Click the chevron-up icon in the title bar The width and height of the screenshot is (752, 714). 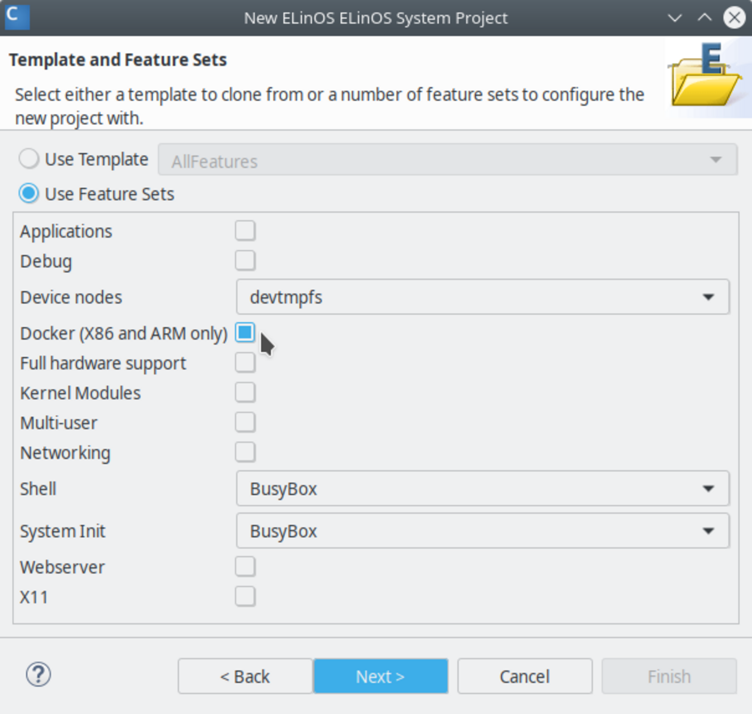[703, 18]
